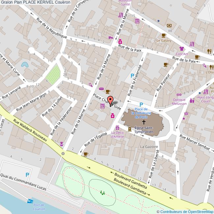Click the Le Galaxy café cup icon
Screen dimensions: 214x214
tap(164, 35)
